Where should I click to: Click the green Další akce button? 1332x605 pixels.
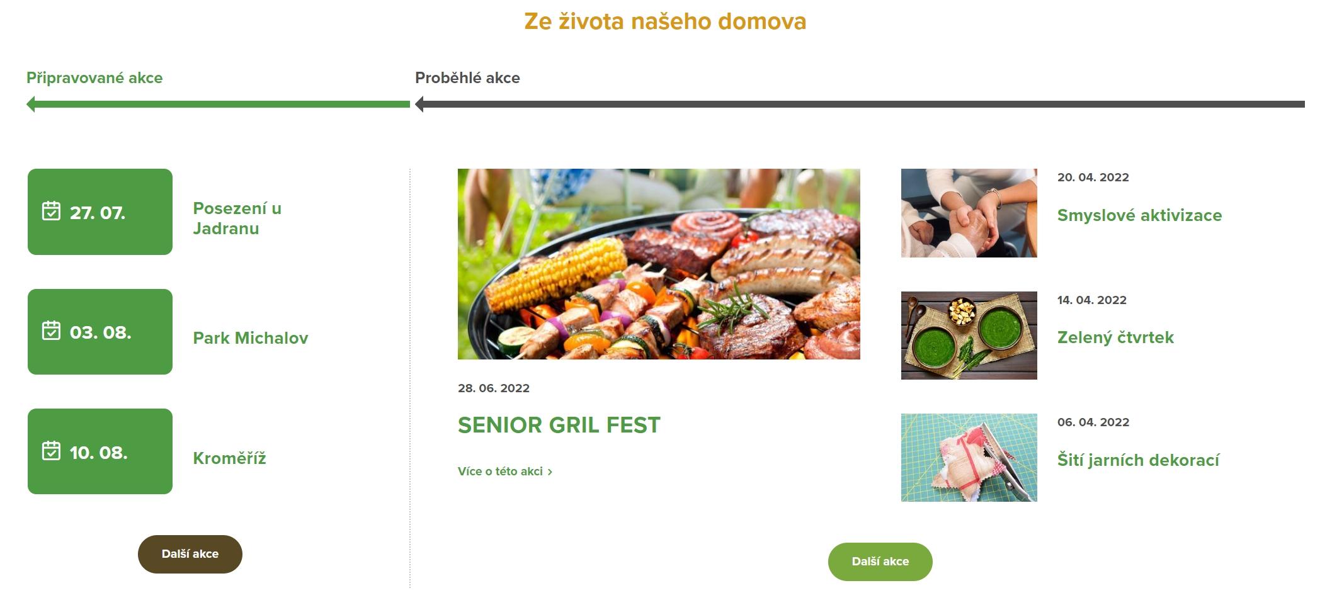click(880, 562)
